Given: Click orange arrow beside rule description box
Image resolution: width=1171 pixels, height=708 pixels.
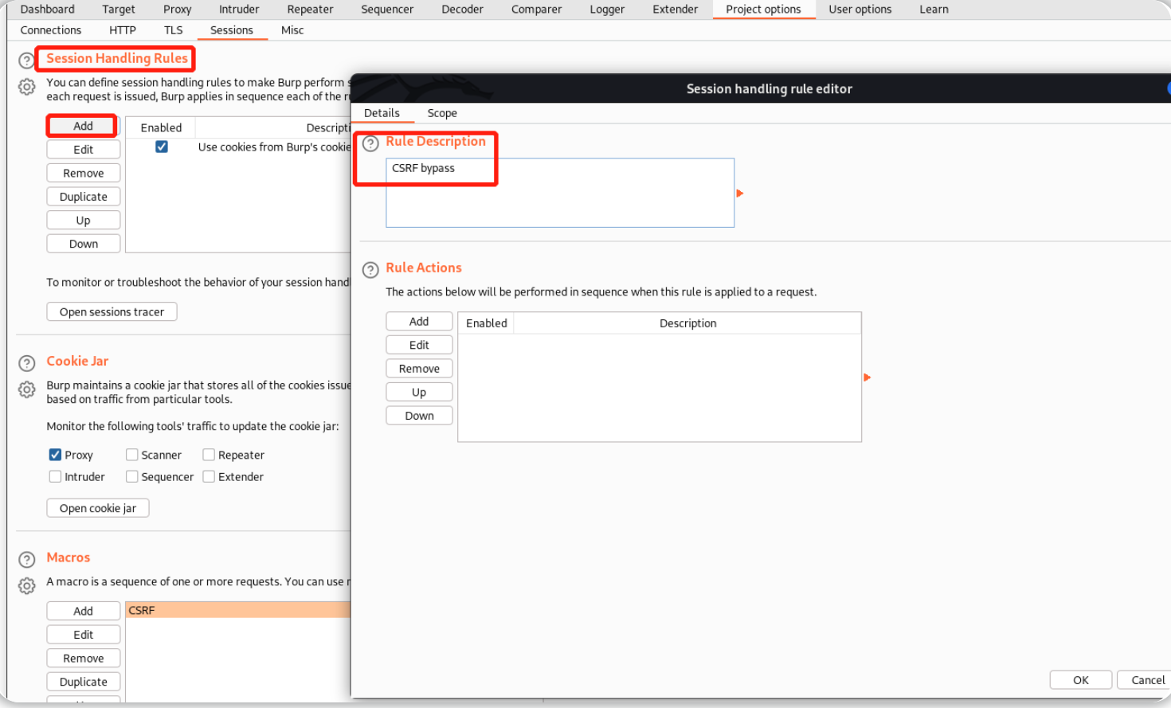Looking at the screenshot, I should click(740, 194).
